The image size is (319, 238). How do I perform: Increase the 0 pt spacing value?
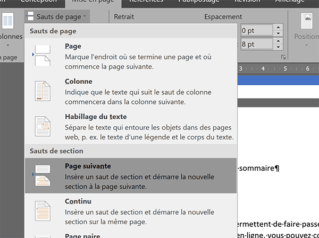(x=278, y=28)
